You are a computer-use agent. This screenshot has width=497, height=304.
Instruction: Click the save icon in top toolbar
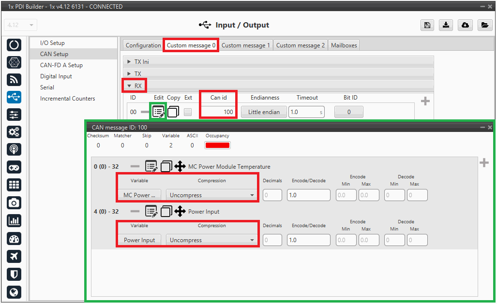[x=427, y=25]
